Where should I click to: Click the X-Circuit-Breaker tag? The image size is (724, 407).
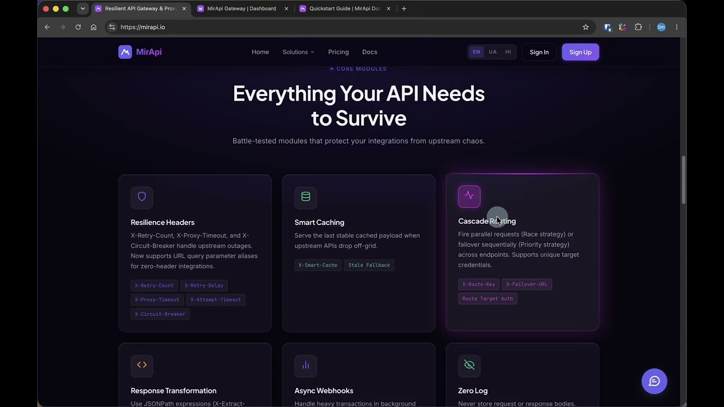pos(160,314)
